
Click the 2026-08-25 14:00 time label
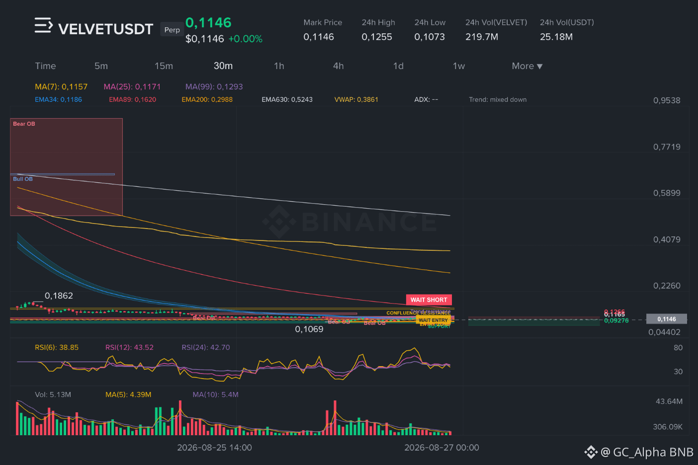[x=214, y=448]
